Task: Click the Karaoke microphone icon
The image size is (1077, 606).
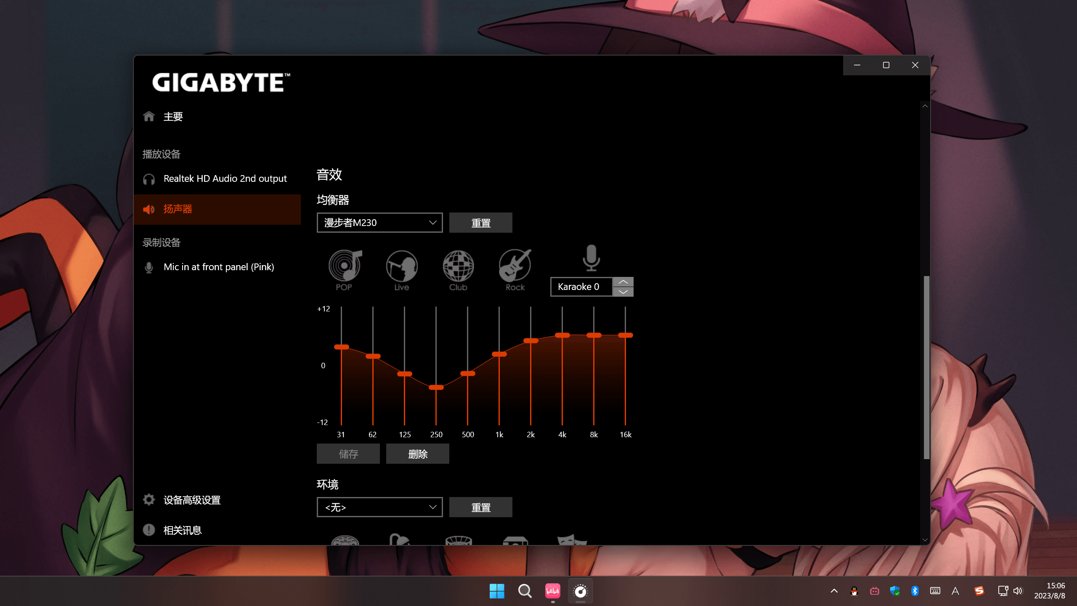Action: pyautogui.click(x=591, y=258)
